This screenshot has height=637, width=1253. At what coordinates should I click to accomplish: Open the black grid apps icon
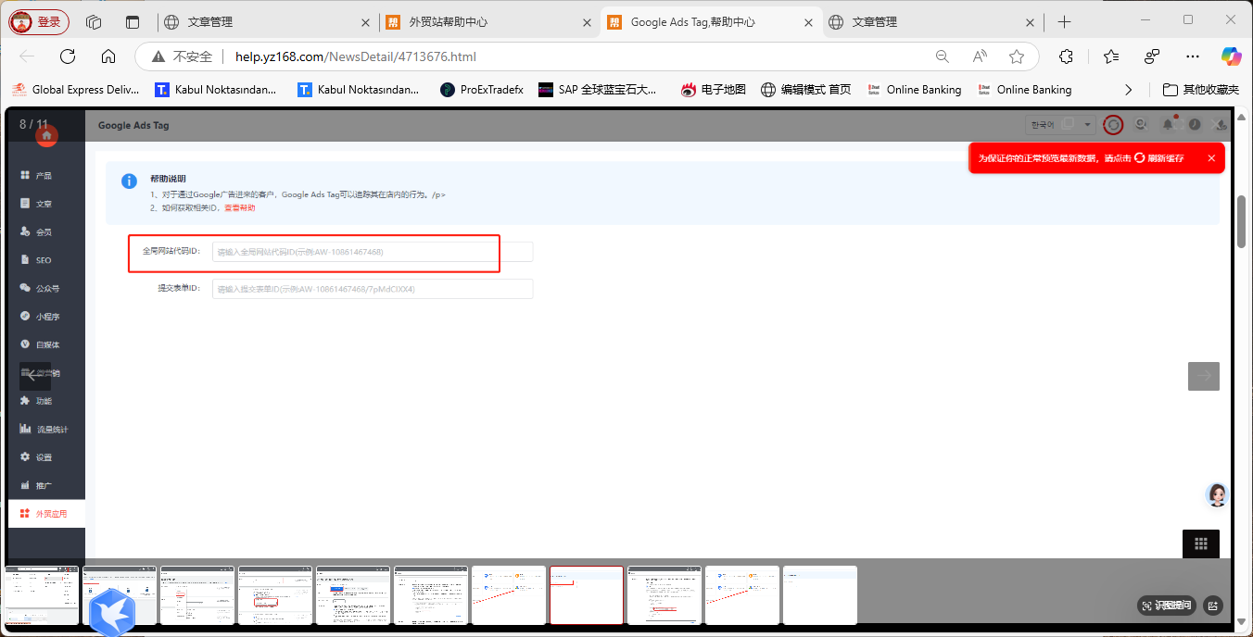pyautogui.click(x=1201, y=544)
